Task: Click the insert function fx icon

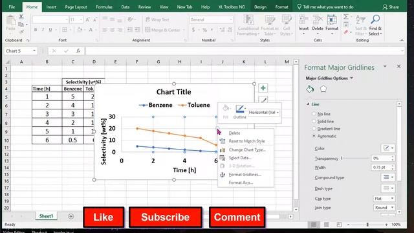Action: pos(78,50)
